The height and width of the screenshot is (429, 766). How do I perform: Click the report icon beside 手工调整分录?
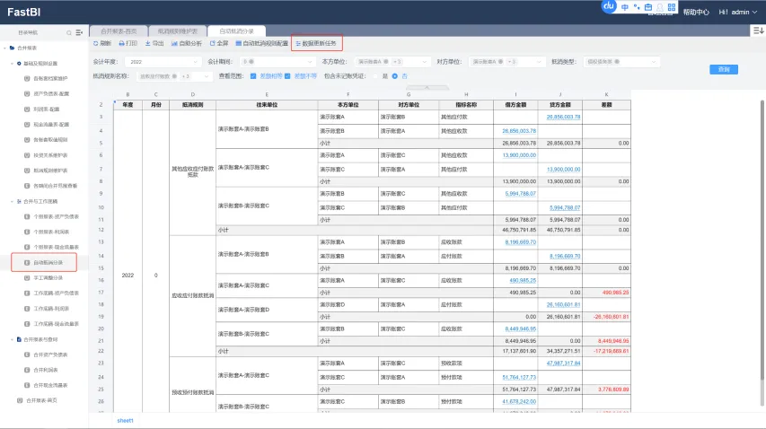(27, 277)
